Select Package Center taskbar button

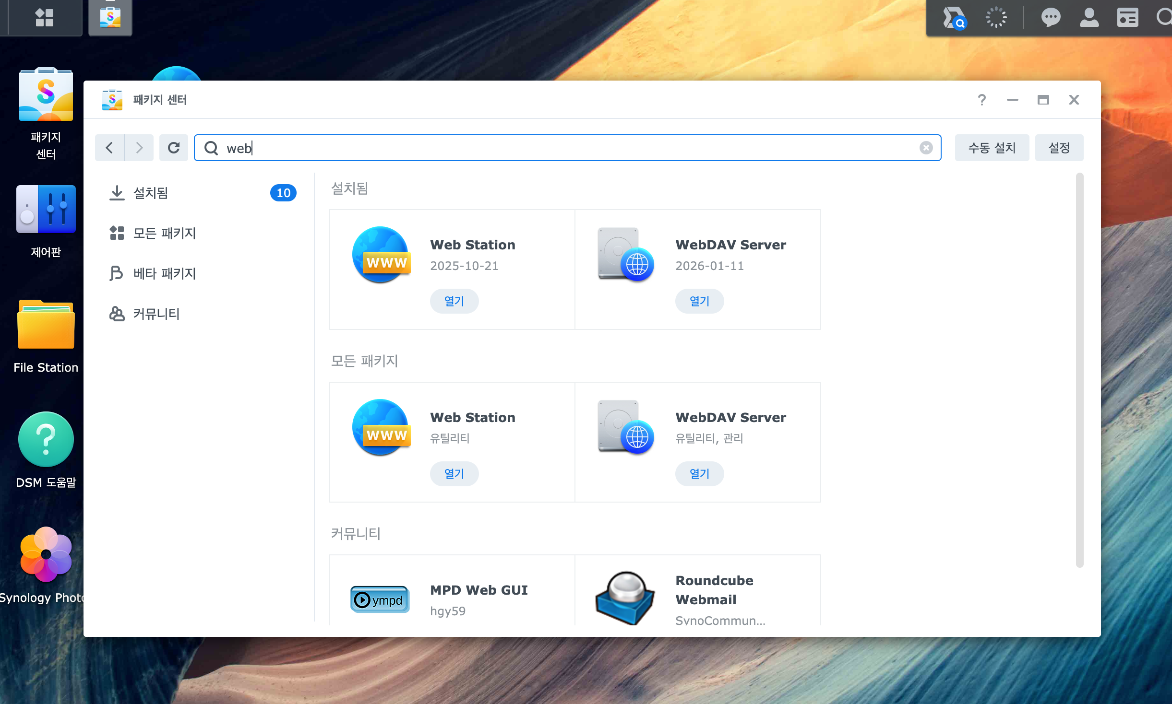point(110,18)
